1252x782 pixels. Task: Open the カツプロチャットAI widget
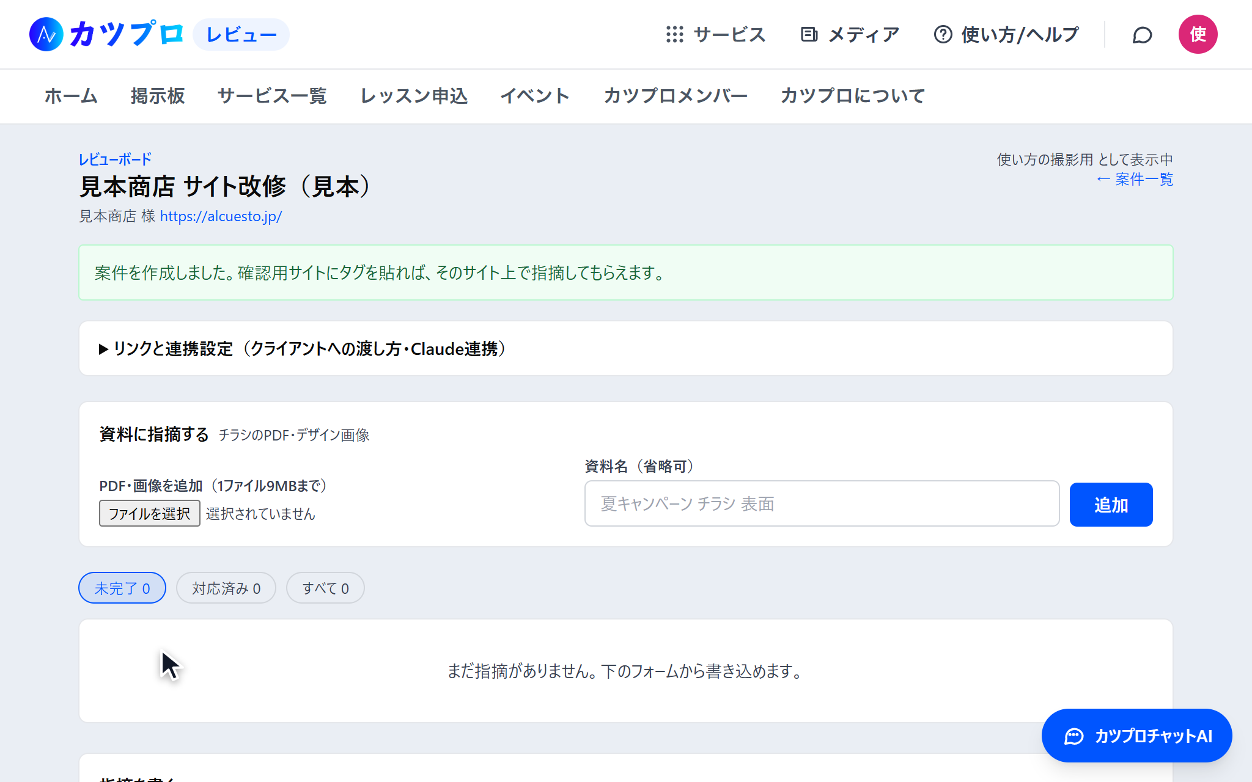1136,736
